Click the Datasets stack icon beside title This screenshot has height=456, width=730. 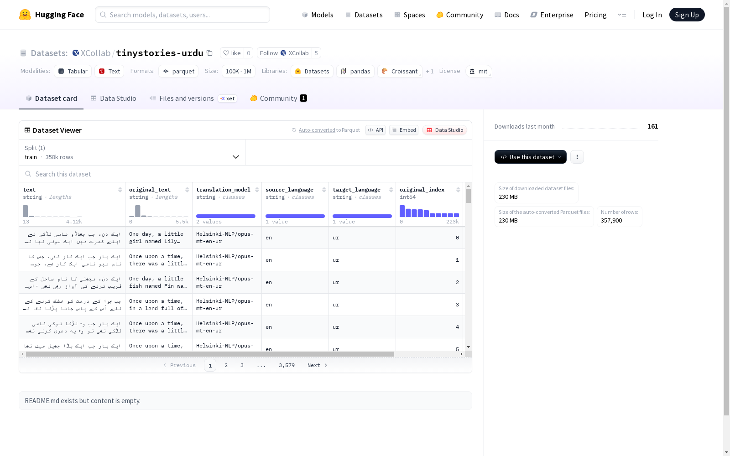click(23, 53)
